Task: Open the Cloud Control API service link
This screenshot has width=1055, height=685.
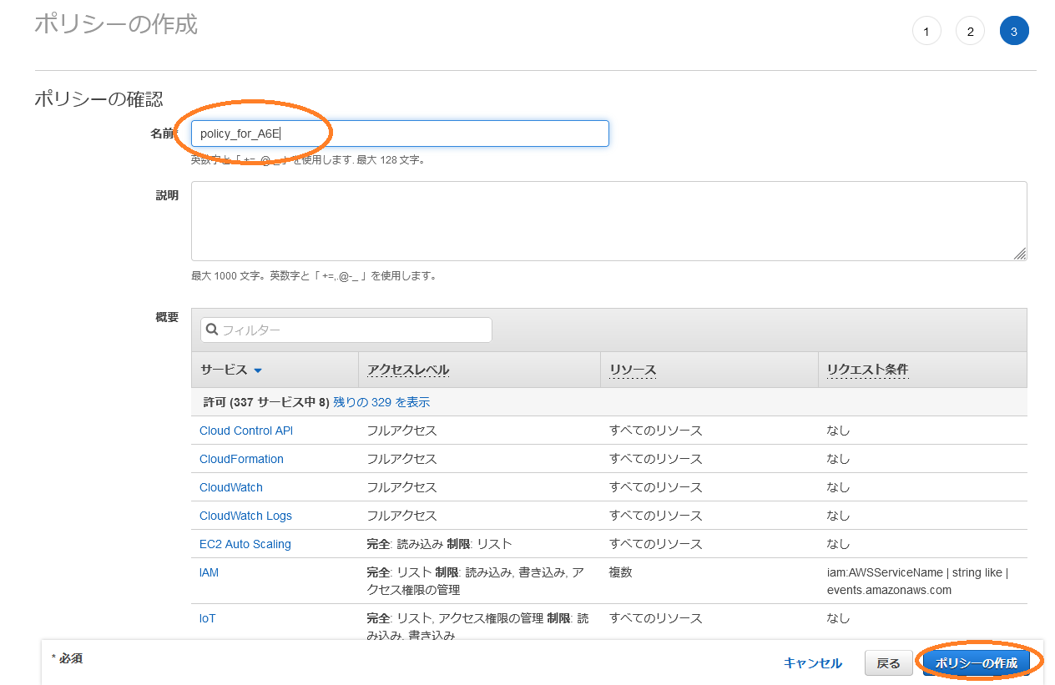Action: tap(245, 431)
